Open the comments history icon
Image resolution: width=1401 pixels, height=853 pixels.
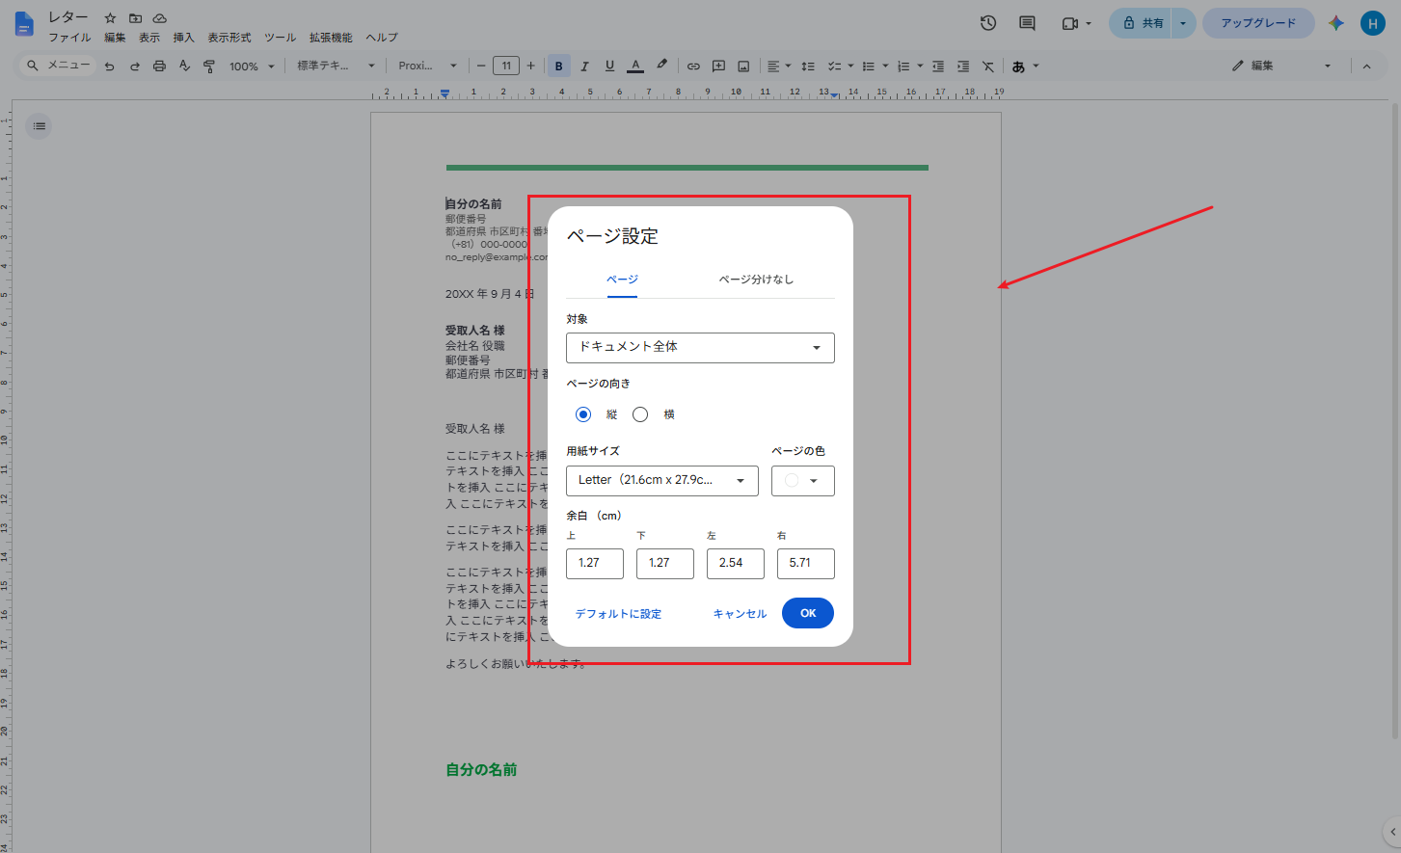(1027, 23)
